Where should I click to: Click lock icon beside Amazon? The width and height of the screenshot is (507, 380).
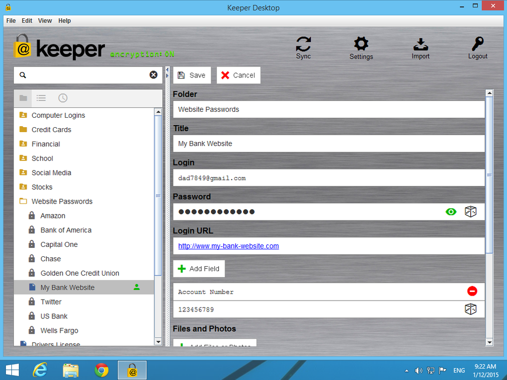point(32,215)
